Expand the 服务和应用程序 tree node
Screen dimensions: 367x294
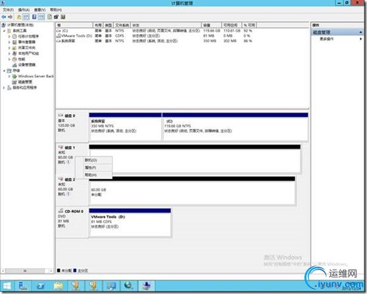click(x=4, y=87)
